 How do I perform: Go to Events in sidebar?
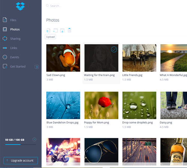pos(15,57)
